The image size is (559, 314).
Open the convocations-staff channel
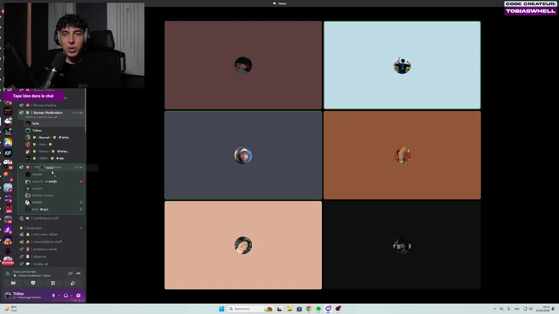[51, 242]
